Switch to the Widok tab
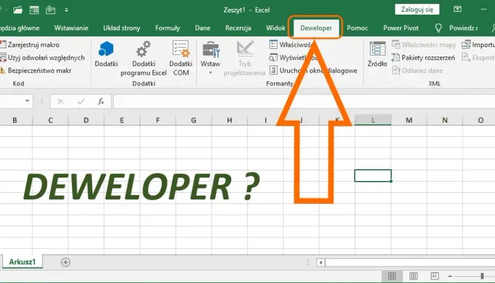The width and height of the screenshot is (495, 283). click(275, 28)
